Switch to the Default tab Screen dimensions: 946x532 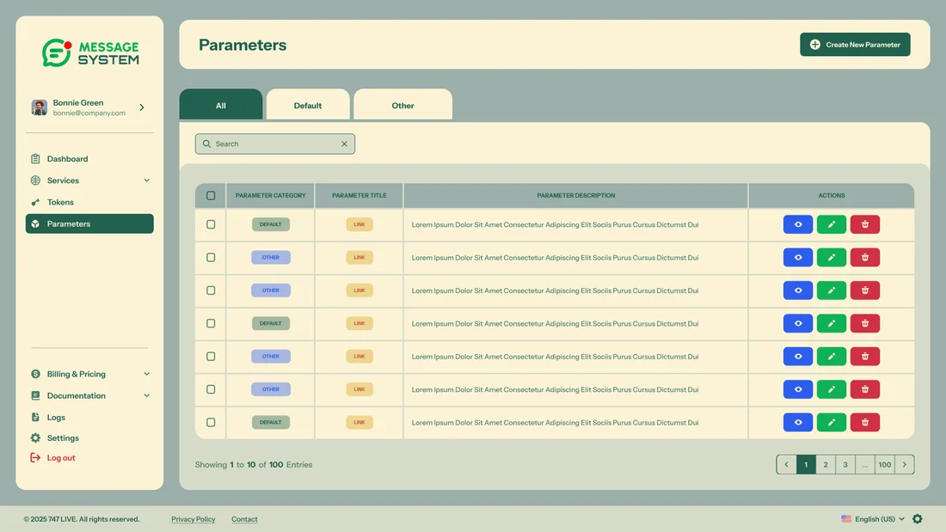[x=308, y=104]
